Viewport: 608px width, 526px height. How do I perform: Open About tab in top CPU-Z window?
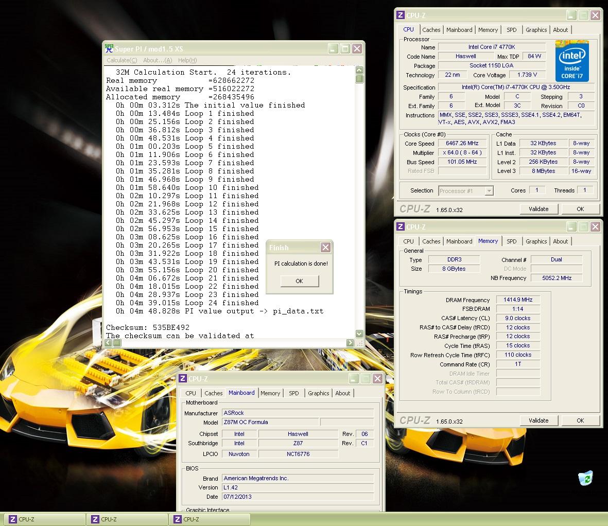click(560, 30)
